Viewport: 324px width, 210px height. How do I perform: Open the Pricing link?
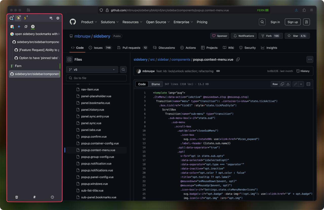(202, 22)
